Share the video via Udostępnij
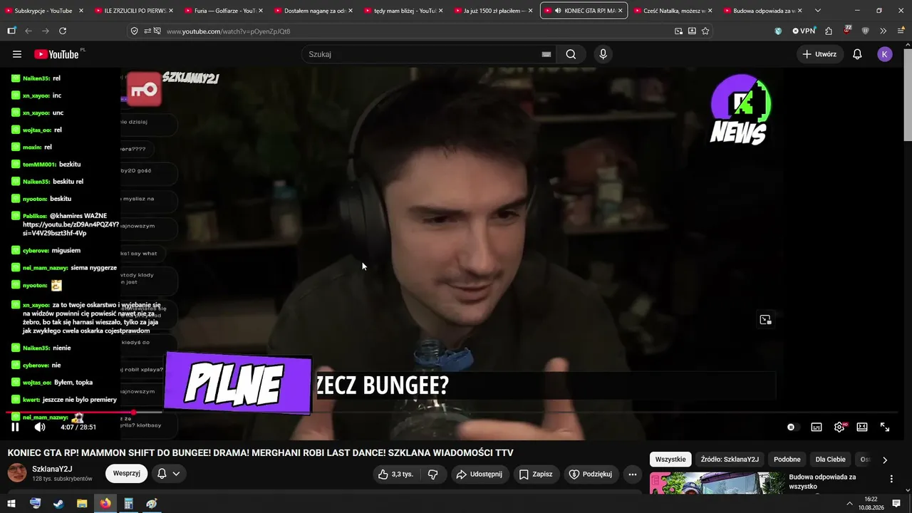 480,474
